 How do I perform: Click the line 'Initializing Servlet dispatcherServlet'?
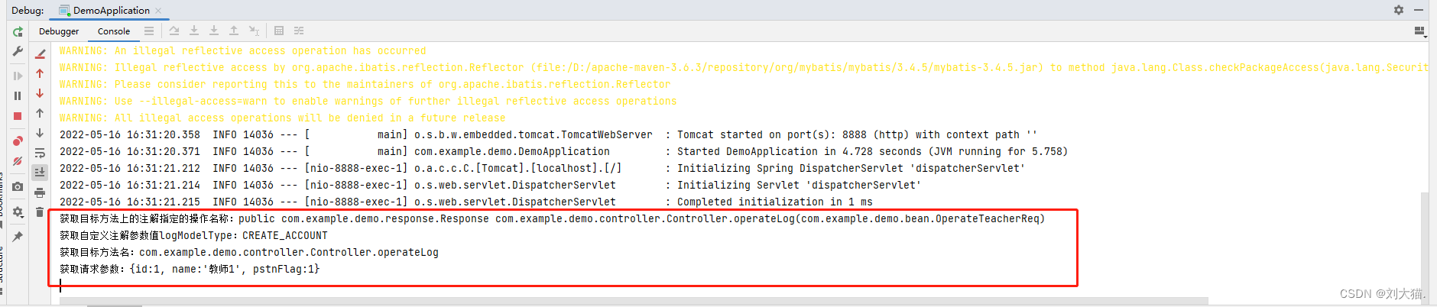pos(490,185)
